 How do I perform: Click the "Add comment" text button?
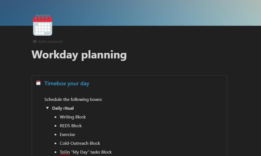[50, 42]
